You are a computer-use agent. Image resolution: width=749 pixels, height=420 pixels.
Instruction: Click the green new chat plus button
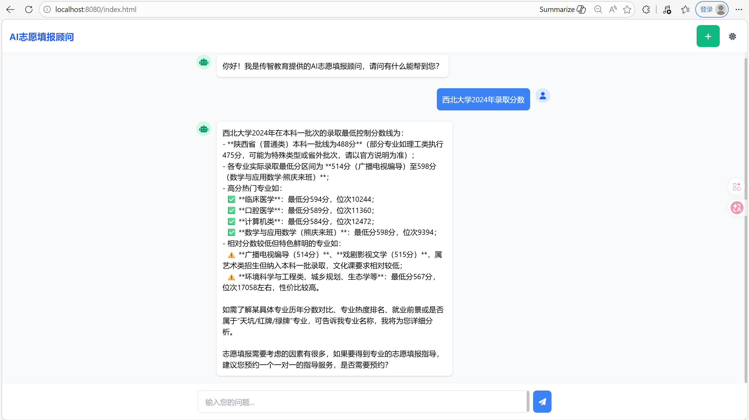point(708,36)
